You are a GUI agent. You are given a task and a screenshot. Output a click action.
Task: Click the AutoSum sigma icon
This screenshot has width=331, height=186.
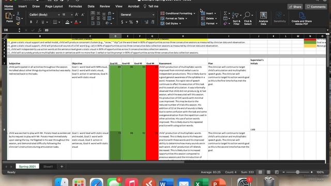click(x=225, y=13)
